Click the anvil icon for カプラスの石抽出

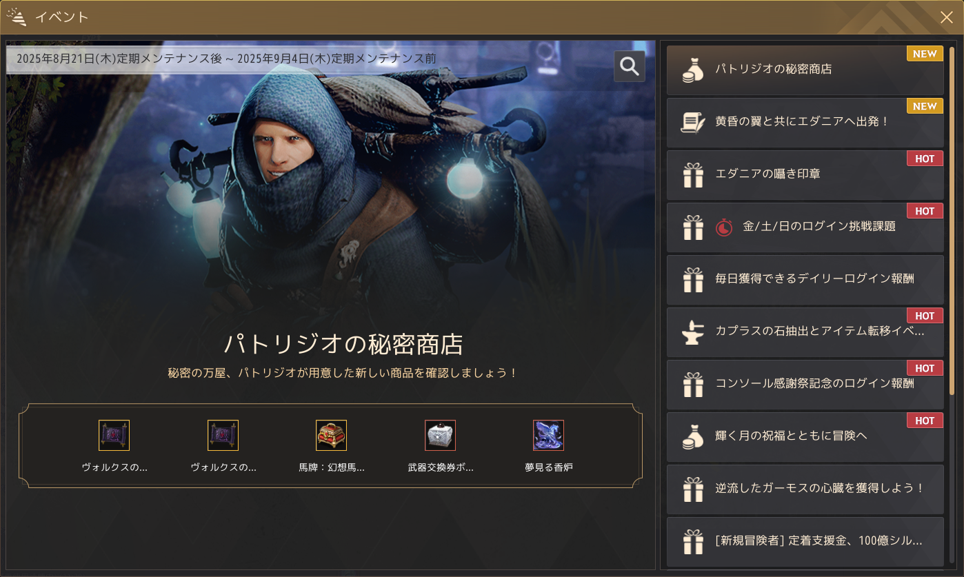[693, 332]
